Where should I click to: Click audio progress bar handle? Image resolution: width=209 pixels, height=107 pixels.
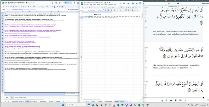203,98
